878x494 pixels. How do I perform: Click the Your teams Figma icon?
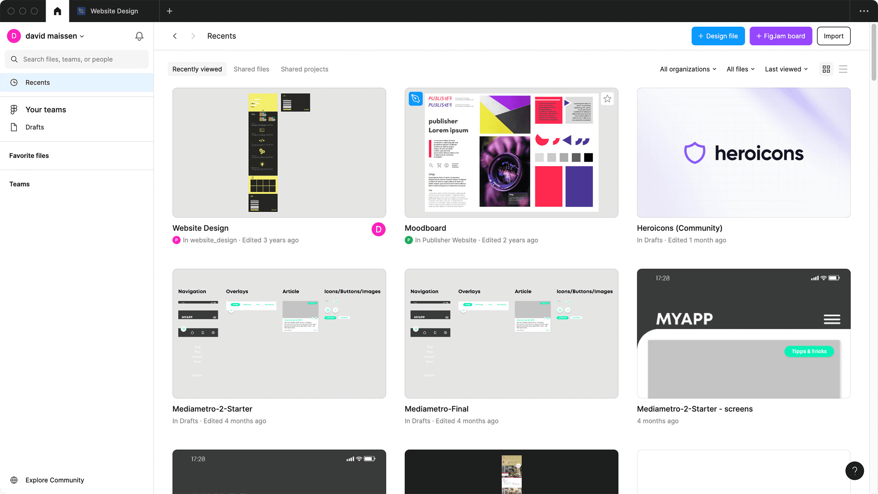click(x=14, y=110)
